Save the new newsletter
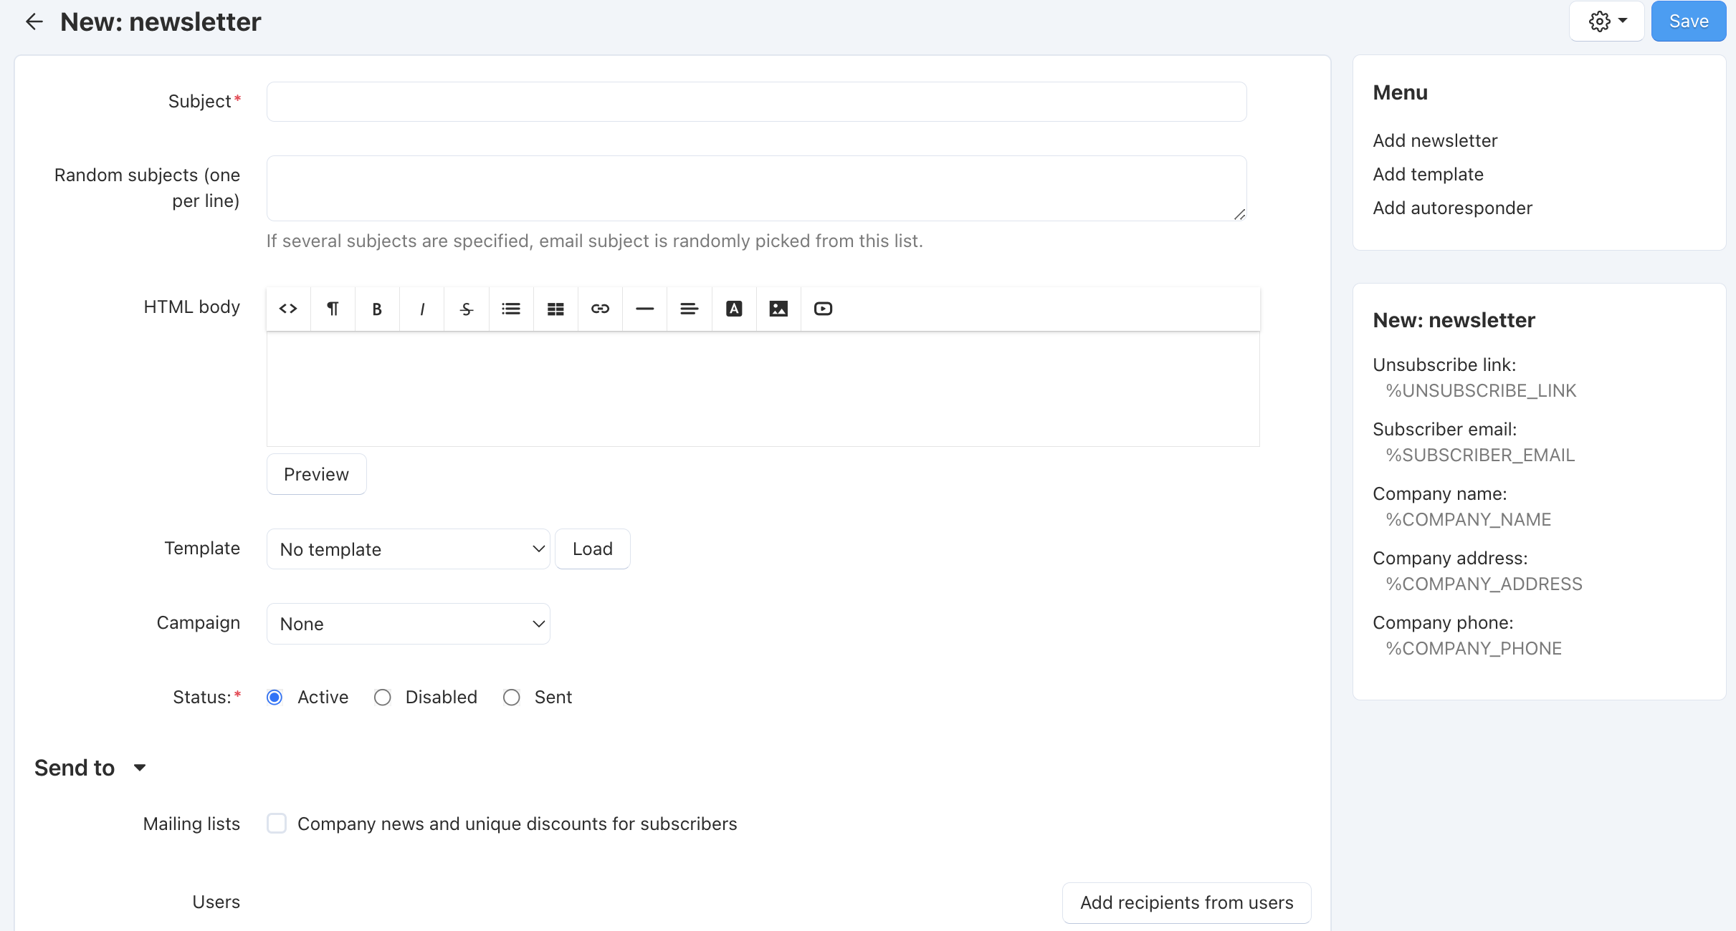The width and height of the screenshot is (1736, 931). point(1689,21)
